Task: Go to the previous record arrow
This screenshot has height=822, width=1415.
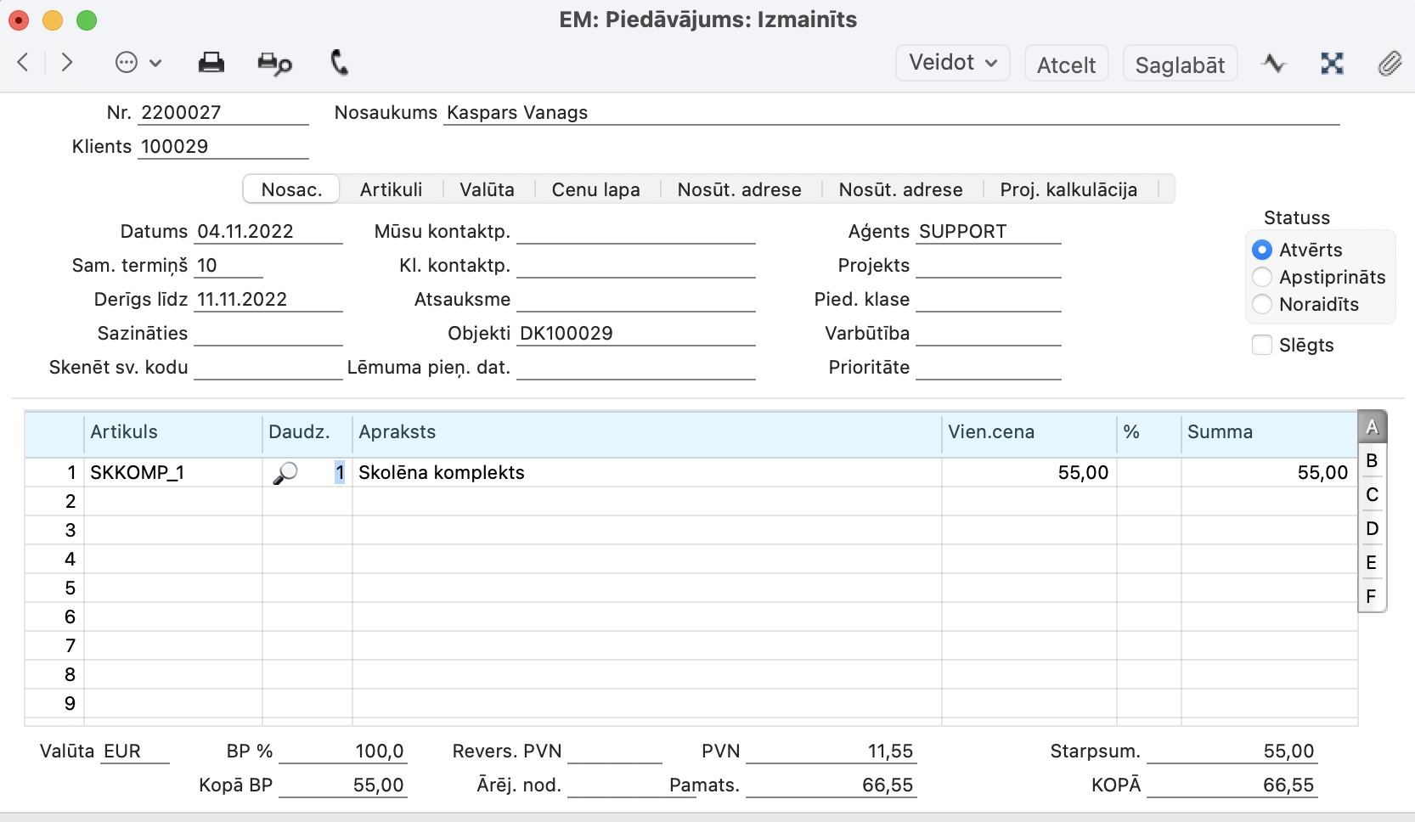Action: coord(23,62)
